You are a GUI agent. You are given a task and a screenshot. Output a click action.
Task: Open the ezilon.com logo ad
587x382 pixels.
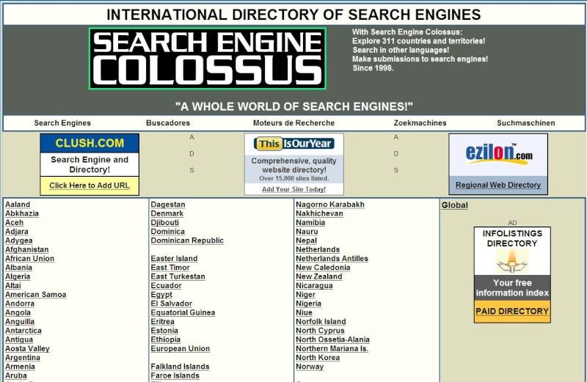pos(498,155)
